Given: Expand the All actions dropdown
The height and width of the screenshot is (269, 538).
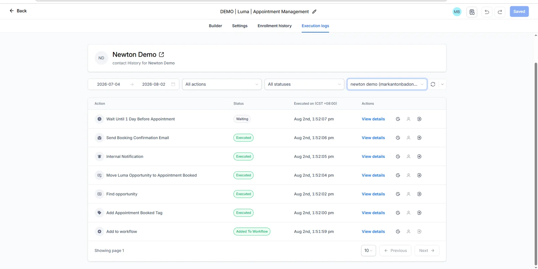Looking at the screenshot, I should [222, 84].
